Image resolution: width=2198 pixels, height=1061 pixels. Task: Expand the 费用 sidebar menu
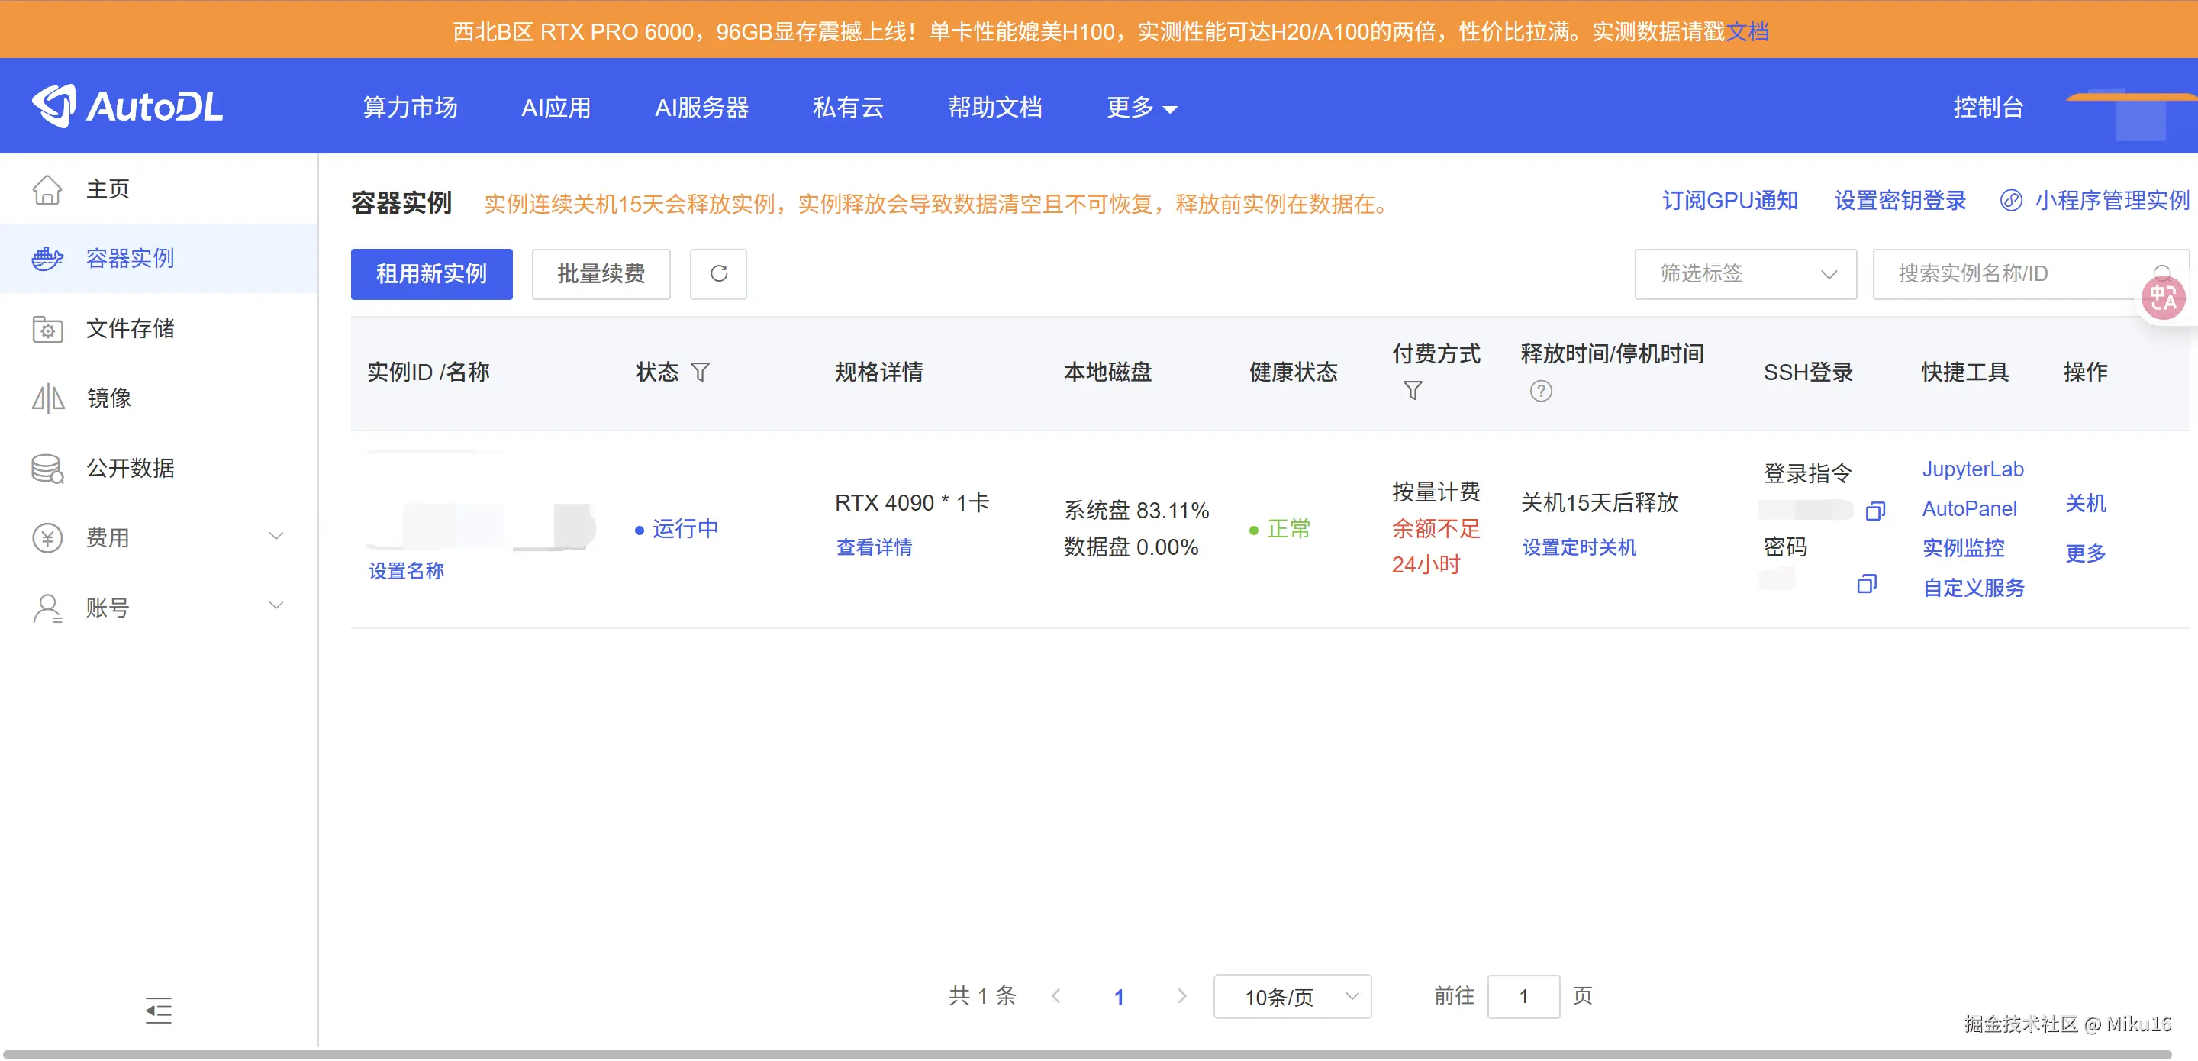[x=108, y=538]
